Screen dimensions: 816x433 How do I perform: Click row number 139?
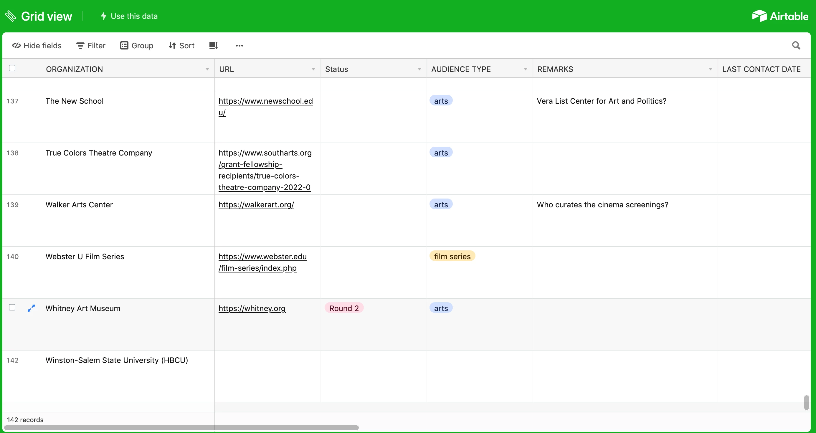(x=12, y=205)
